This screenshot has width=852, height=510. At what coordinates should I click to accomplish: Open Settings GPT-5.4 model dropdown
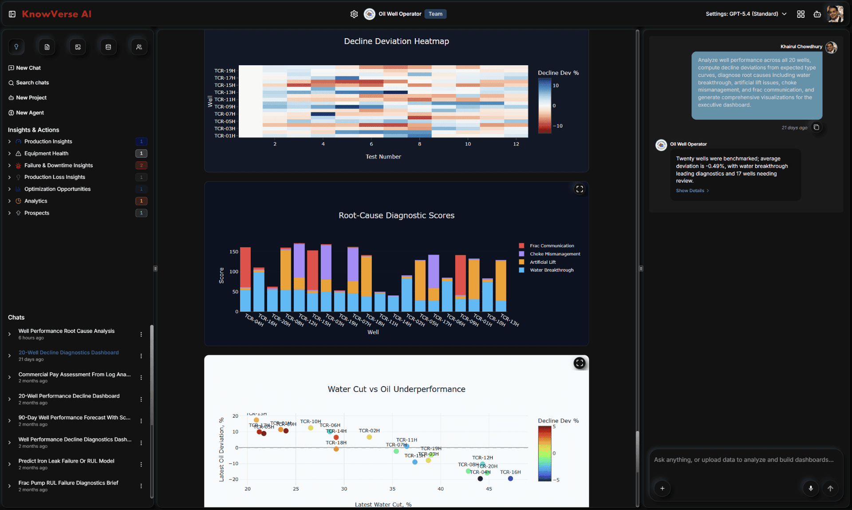(x=746, y=14)
